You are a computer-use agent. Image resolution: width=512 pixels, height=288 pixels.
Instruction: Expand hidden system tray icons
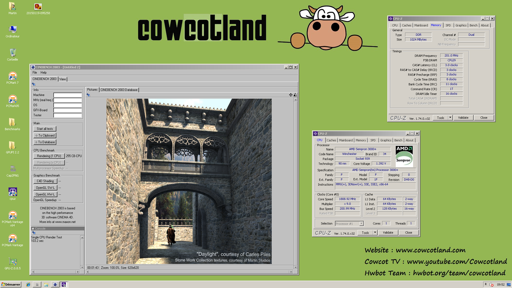click(x=486, y=284)
